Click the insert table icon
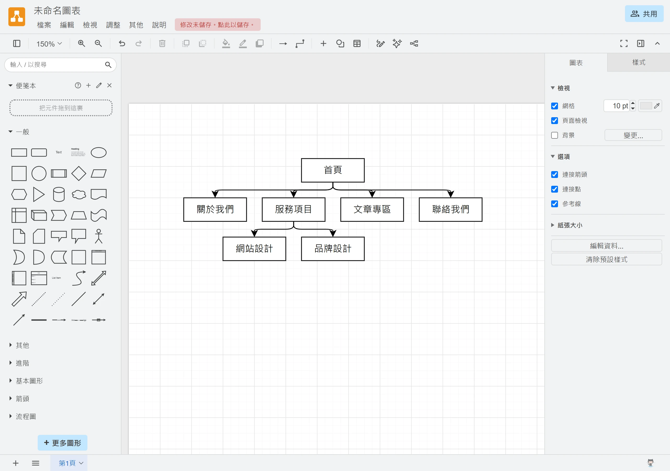The image size is (670, 471). point(357,43)
